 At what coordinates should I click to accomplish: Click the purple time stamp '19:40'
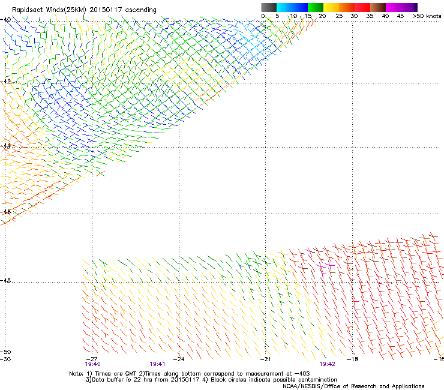pyautogui.click(x=92, y=364)
